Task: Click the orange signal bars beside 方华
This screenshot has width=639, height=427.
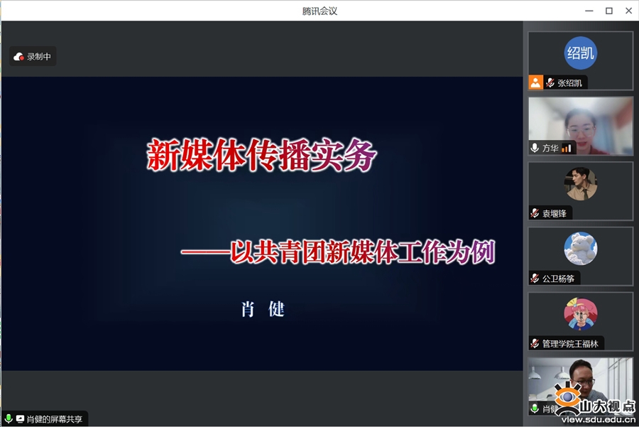Action: coord(566,148)
